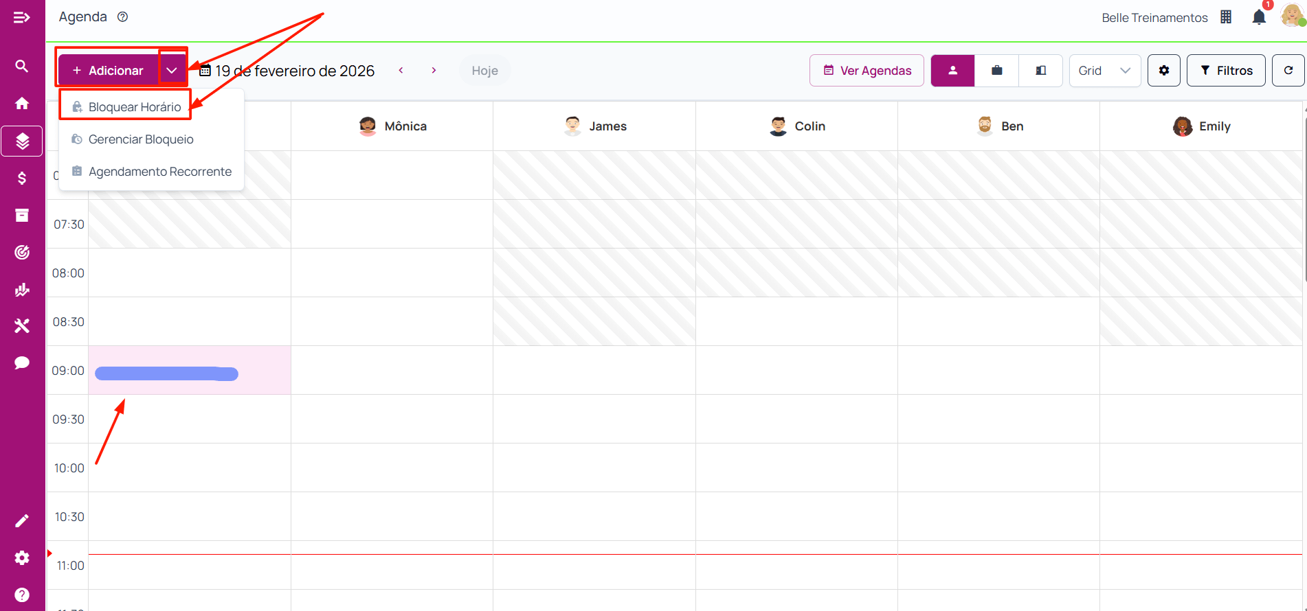Switch to the professionals person view
This screenshot has height=611, width=1307.
[x=952, y=71]
